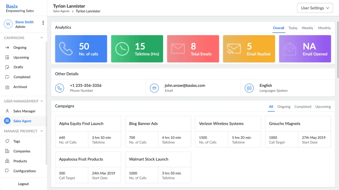Click the Sales Manager person icon

(x=7, y=111)
